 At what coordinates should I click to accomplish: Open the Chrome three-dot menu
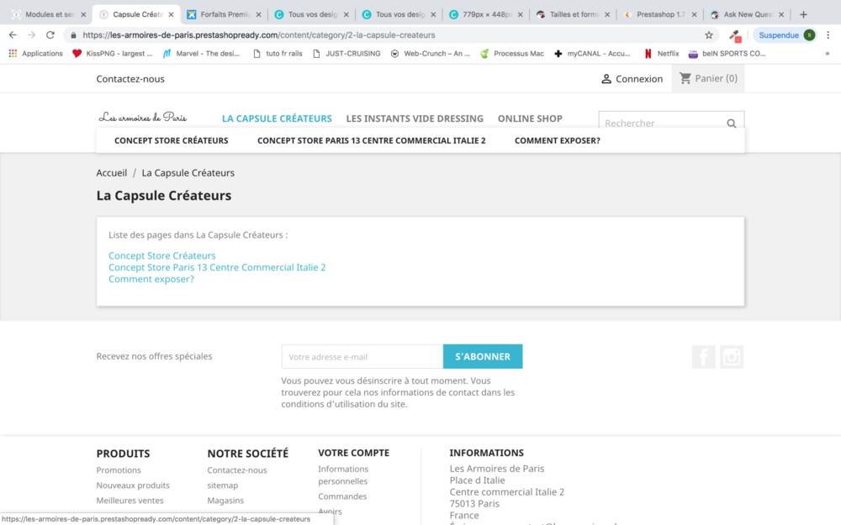pos(828,34)
